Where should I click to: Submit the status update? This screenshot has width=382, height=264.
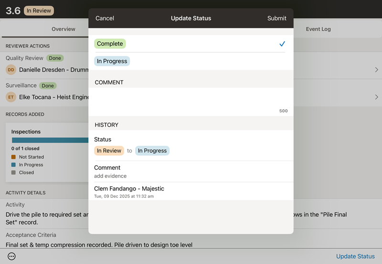(x=276, y=19)
